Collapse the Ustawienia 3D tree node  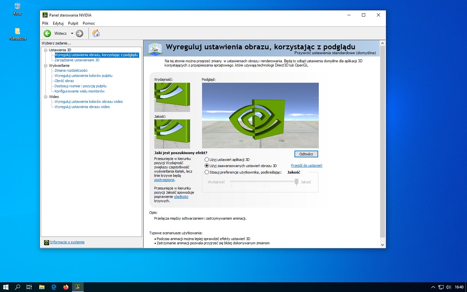point(46,50)
